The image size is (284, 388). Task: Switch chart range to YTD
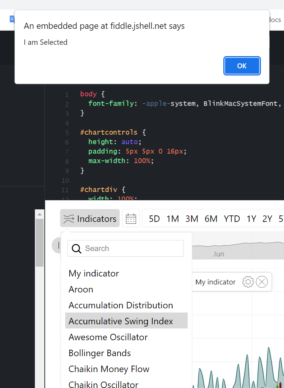point(232,218)
